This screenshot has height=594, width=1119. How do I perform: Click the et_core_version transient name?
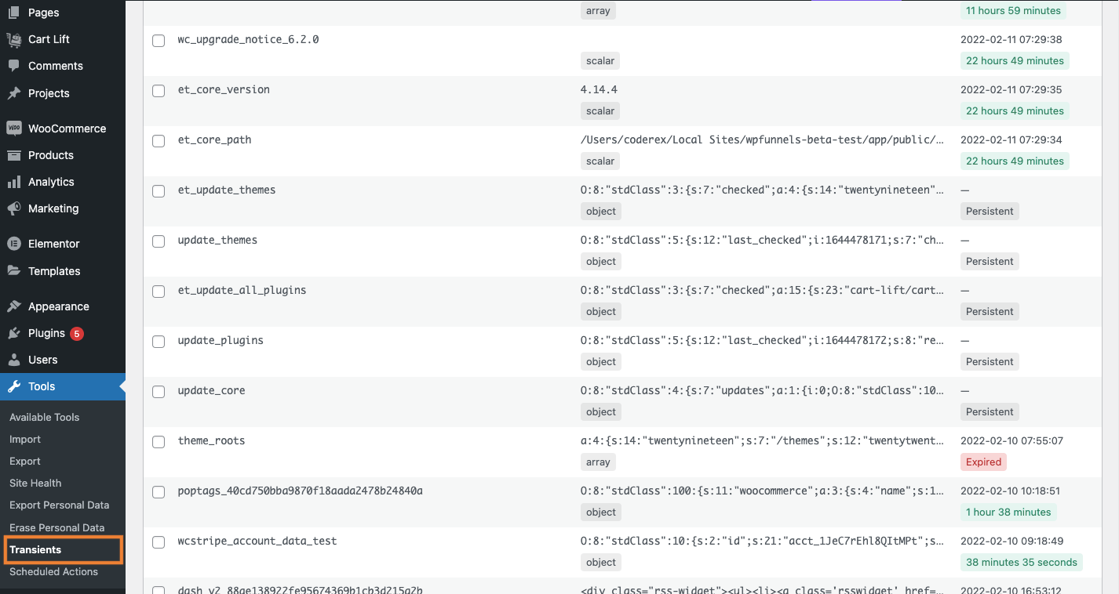224,89
